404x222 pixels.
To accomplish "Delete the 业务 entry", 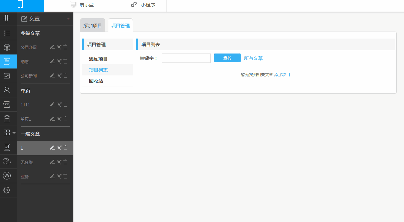I will pyautogui.click(x=65, y=176).
